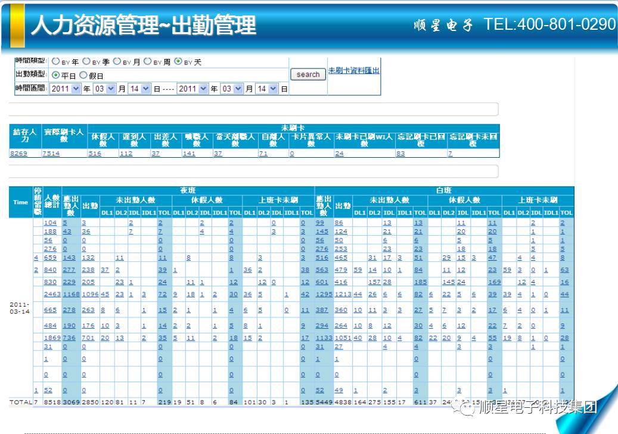The height and width of the screenshot is (434, 618).
Task: Open the 7514 actual card-swipe count link
Action: tap(51, 154)
